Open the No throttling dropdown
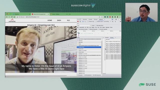The image size is (160, 90). pyautogui.click(x=107, y=21)
